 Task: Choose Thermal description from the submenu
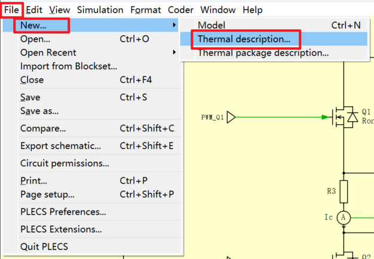tap(244, 39)
